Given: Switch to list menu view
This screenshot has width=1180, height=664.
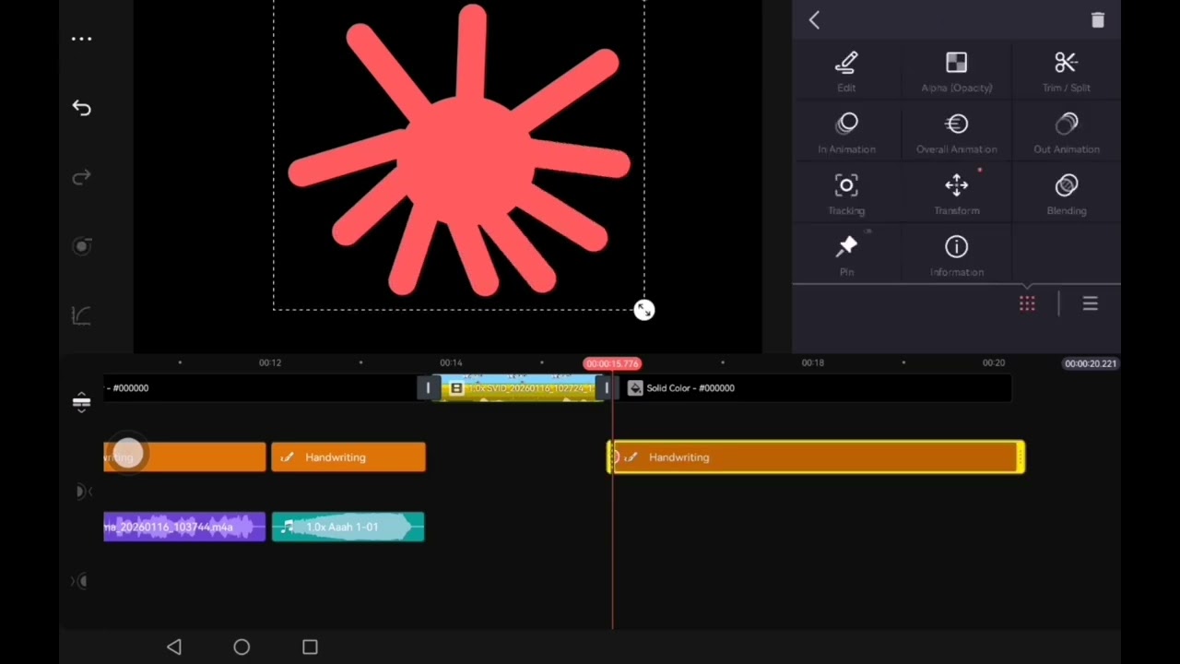Looking at the screenshot, I should pyautogui.click(x=1090, y=303).
